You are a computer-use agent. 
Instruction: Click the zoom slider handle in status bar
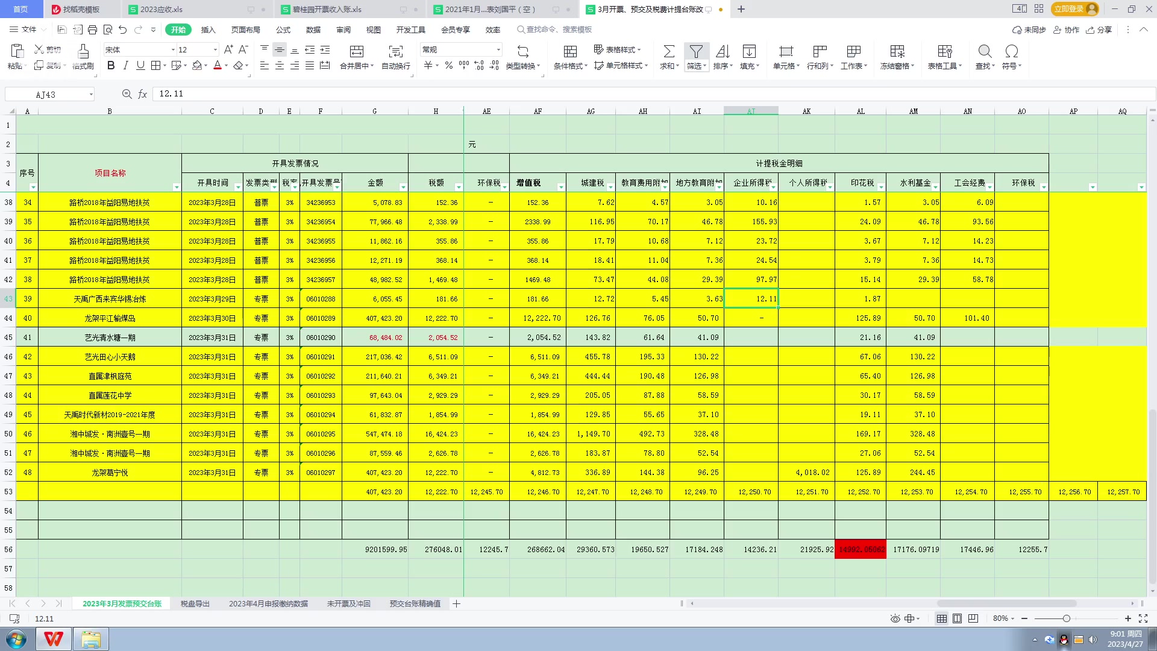(x=1067, y=618)
